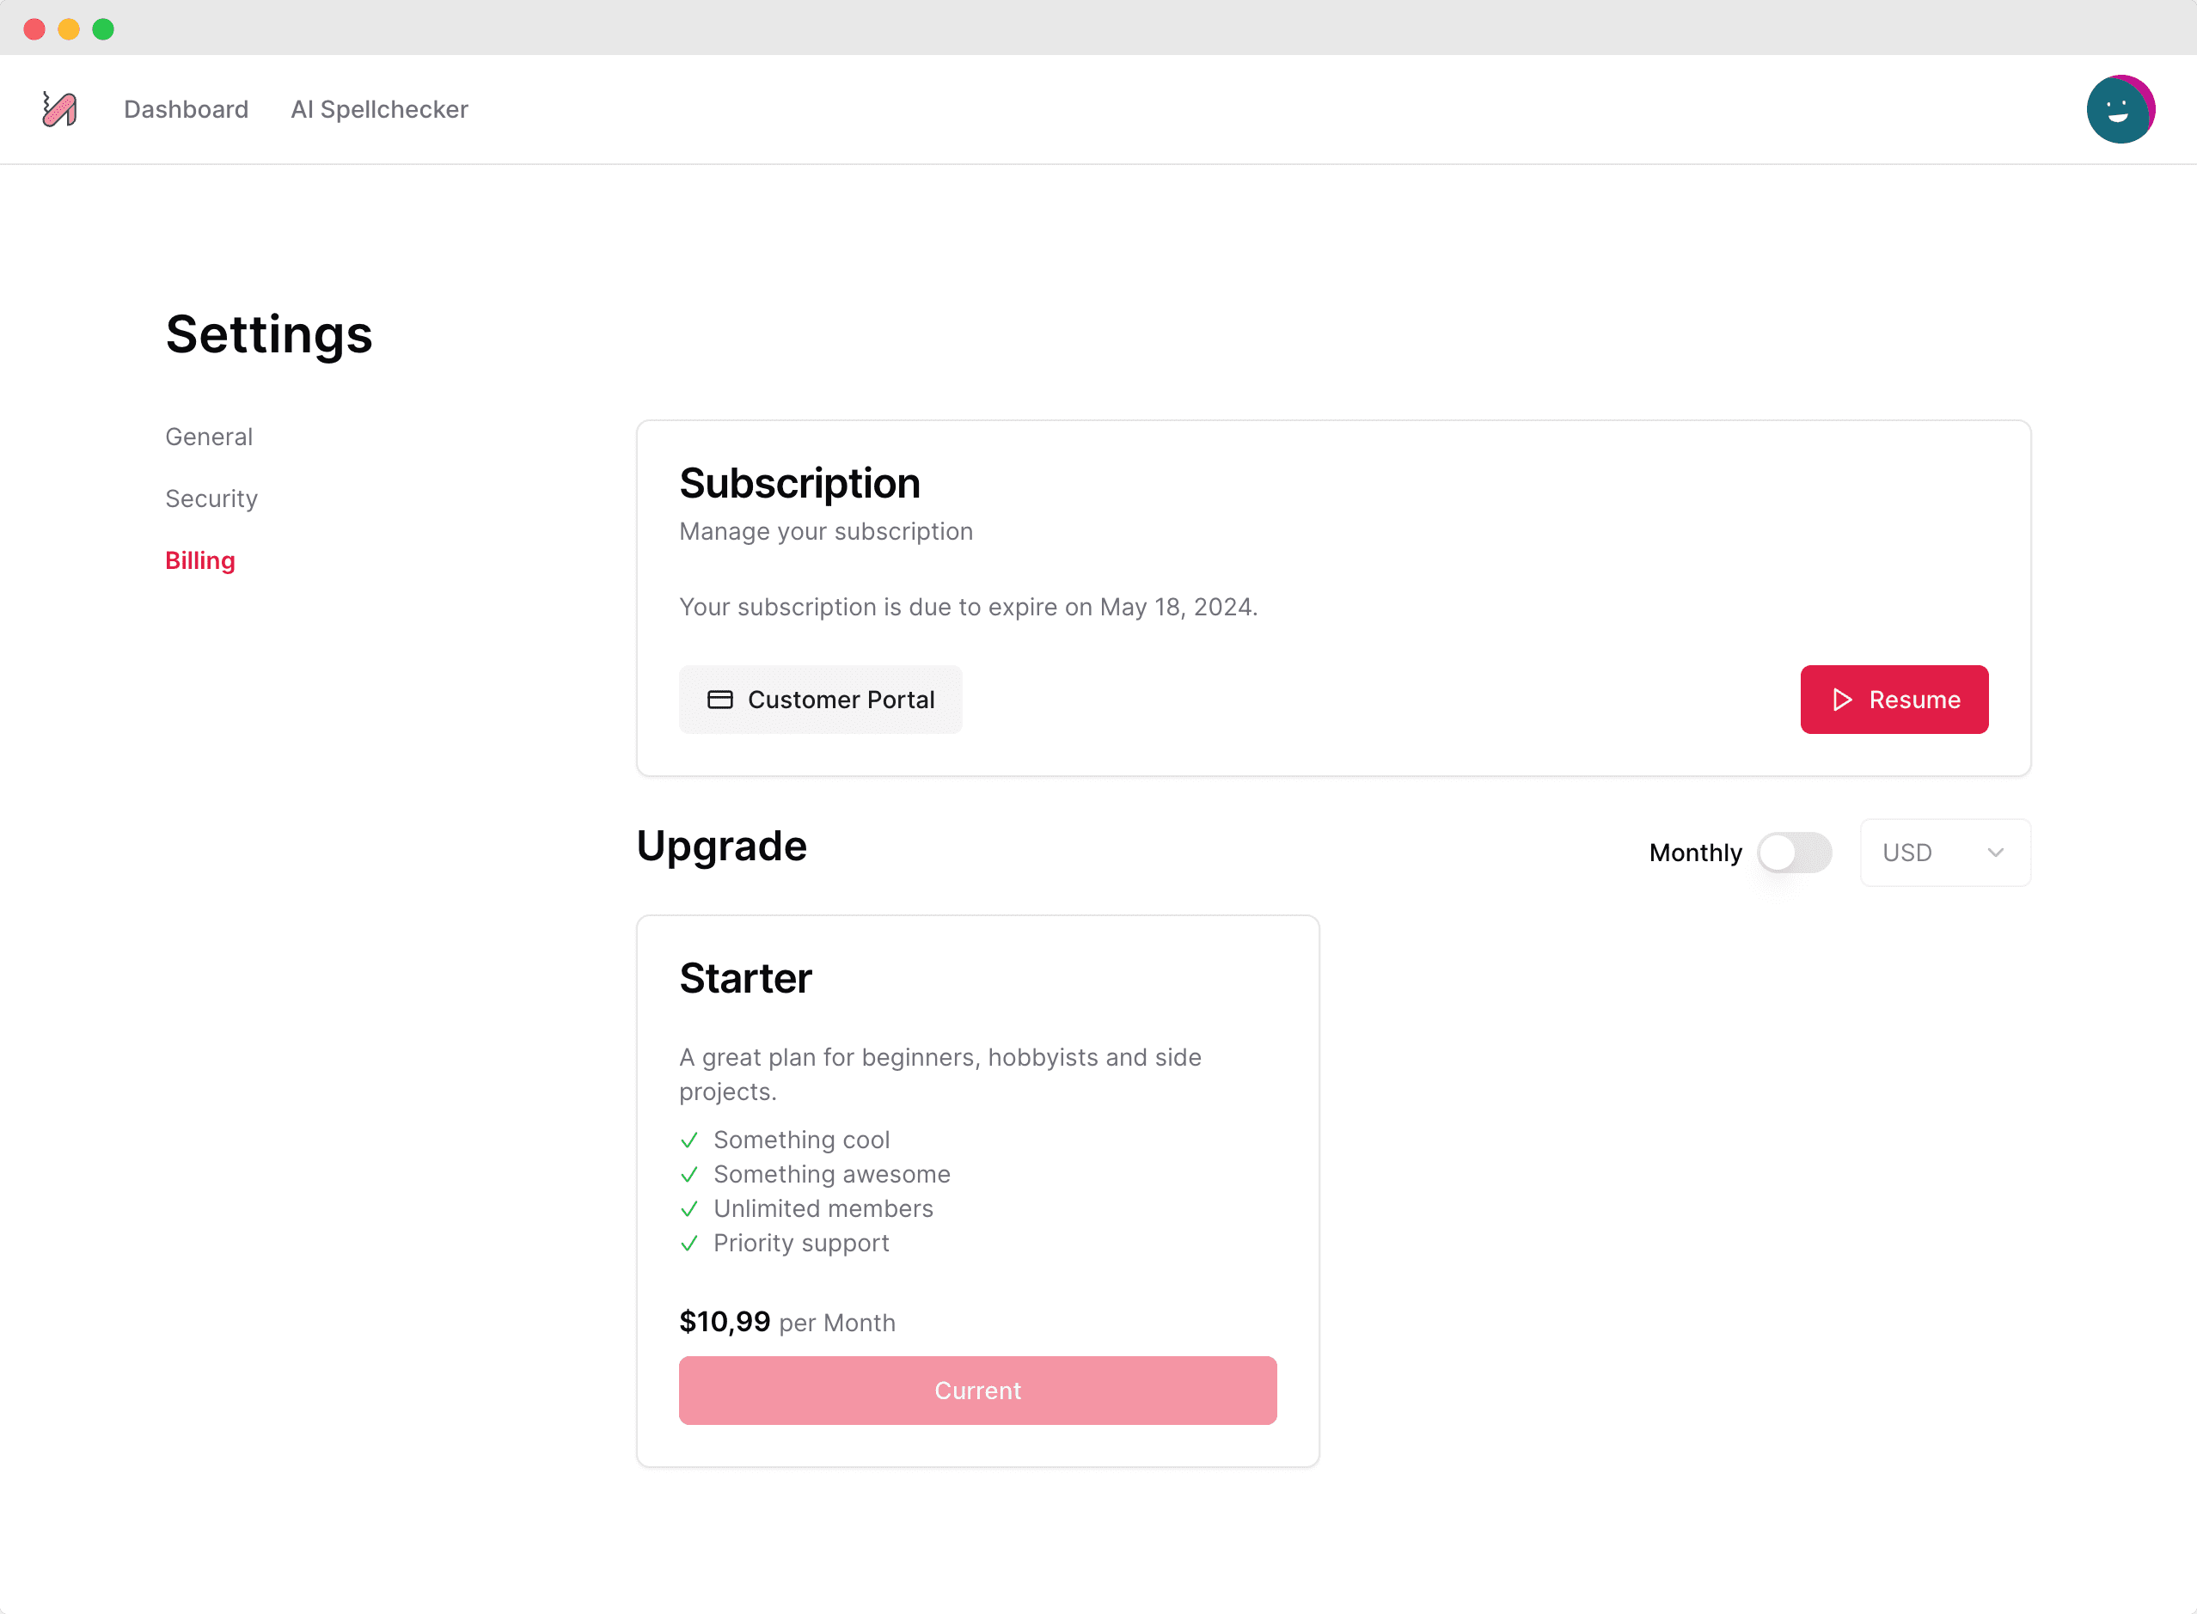Image resolution: width=2197 pixels, height=1614 pixels.
Task: Toggle the Monthly billing switch
Action: [1795, 853]
